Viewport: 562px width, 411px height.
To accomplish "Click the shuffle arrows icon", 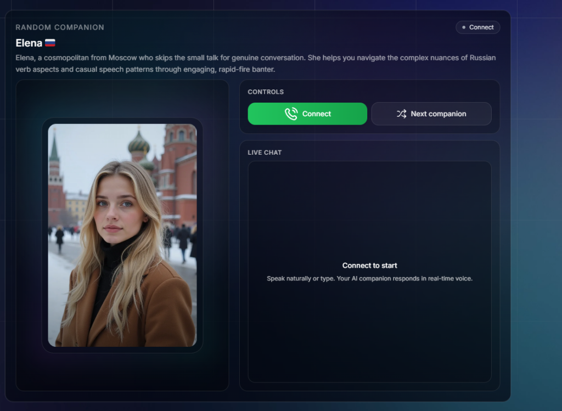I will click(x=401, y=114).
